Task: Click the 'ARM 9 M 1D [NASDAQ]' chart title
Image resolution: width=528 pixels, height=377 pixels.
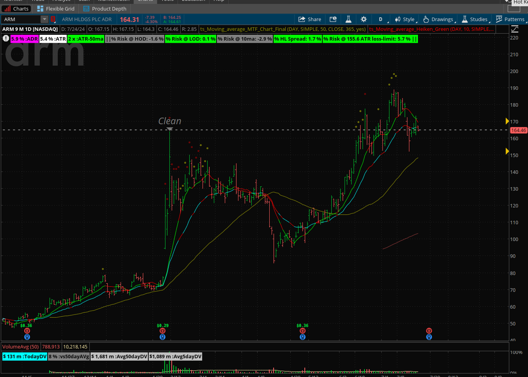Action: [x=30, y=29]
